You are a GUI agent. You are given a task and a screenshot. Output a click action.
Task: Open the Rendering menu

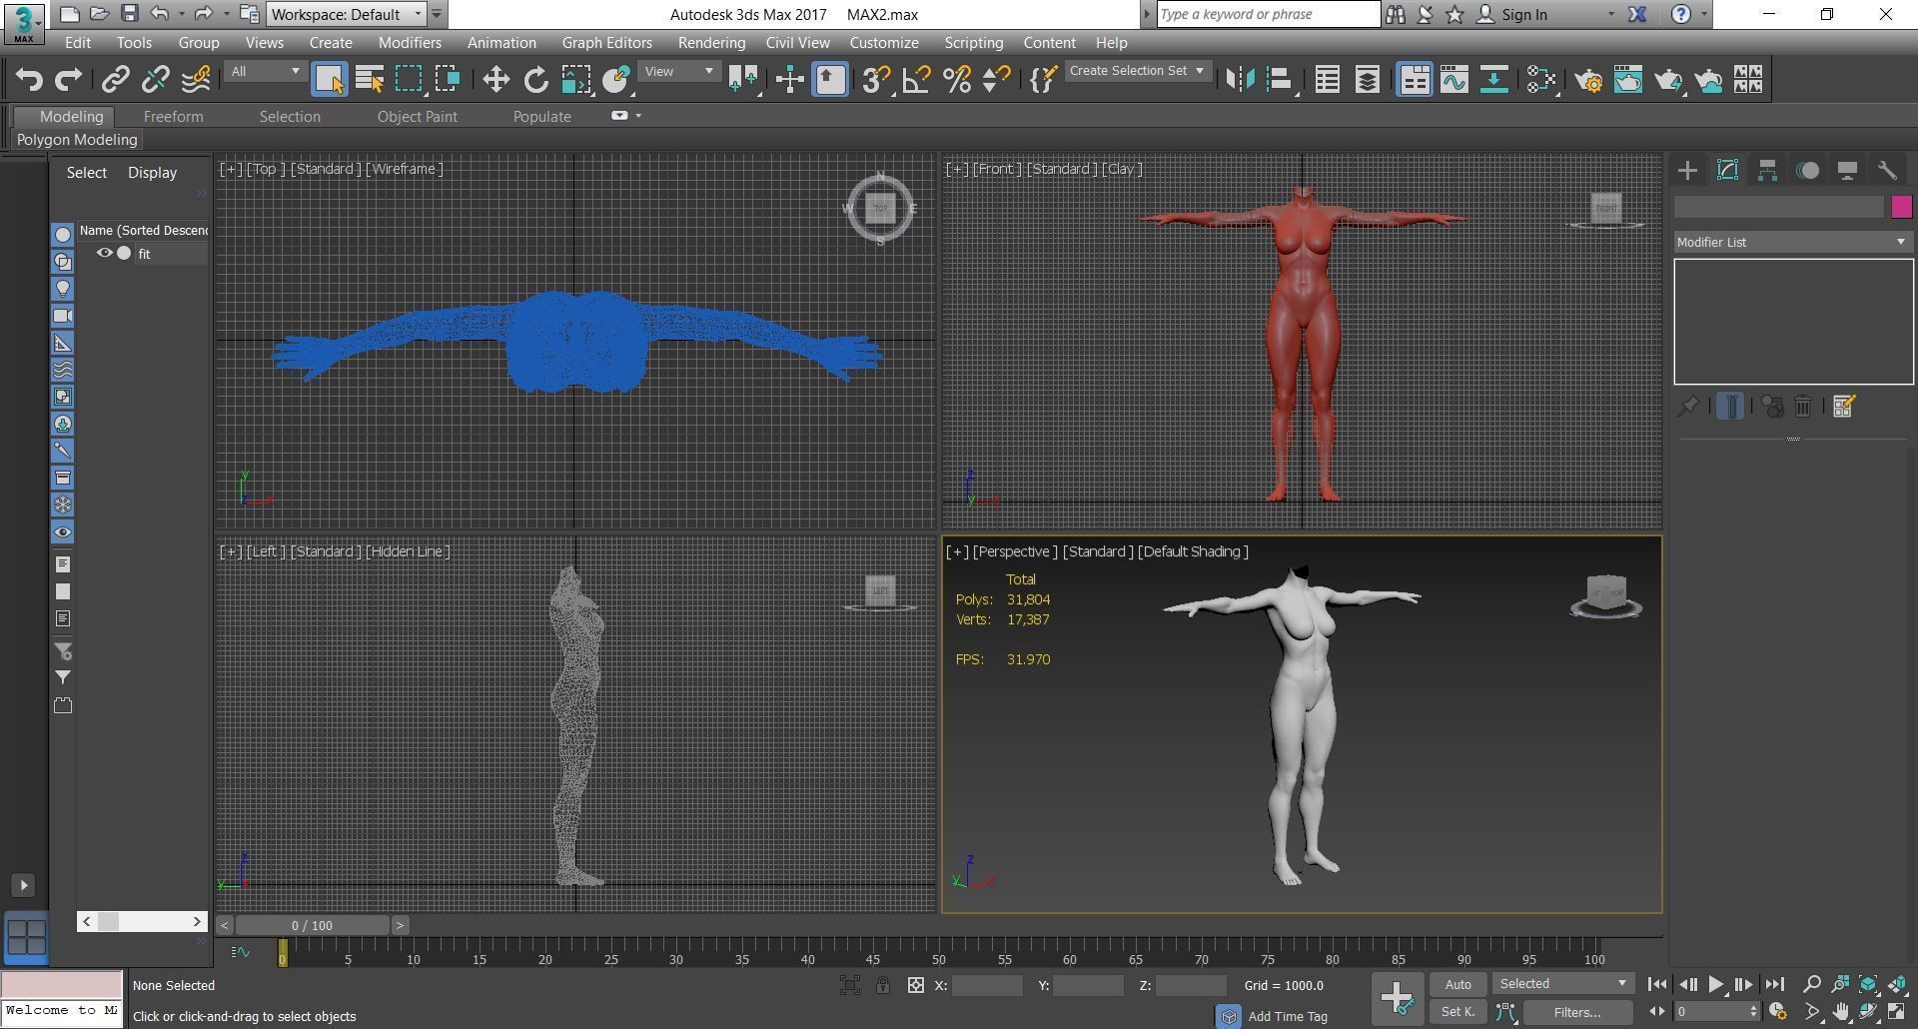[x=711, y=43]
